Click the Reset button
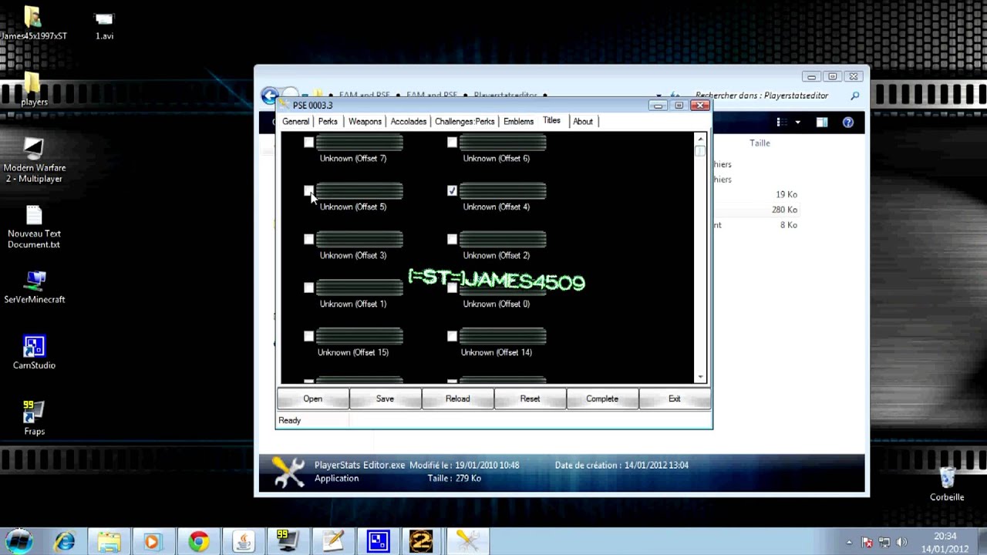The width and height of the screenshot is (987, 555). tap(530, 399)
